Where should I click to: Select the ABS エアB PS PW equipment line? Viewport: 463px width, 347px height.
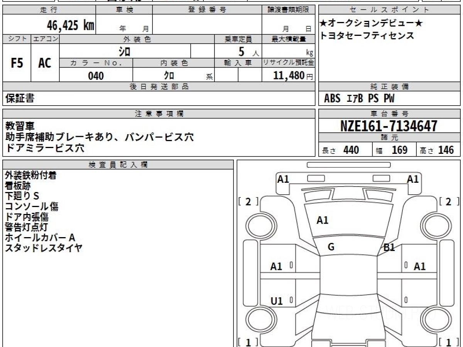[359, 99]
